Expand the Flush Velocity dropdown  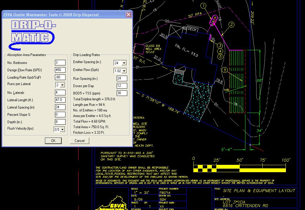(62, 130)
